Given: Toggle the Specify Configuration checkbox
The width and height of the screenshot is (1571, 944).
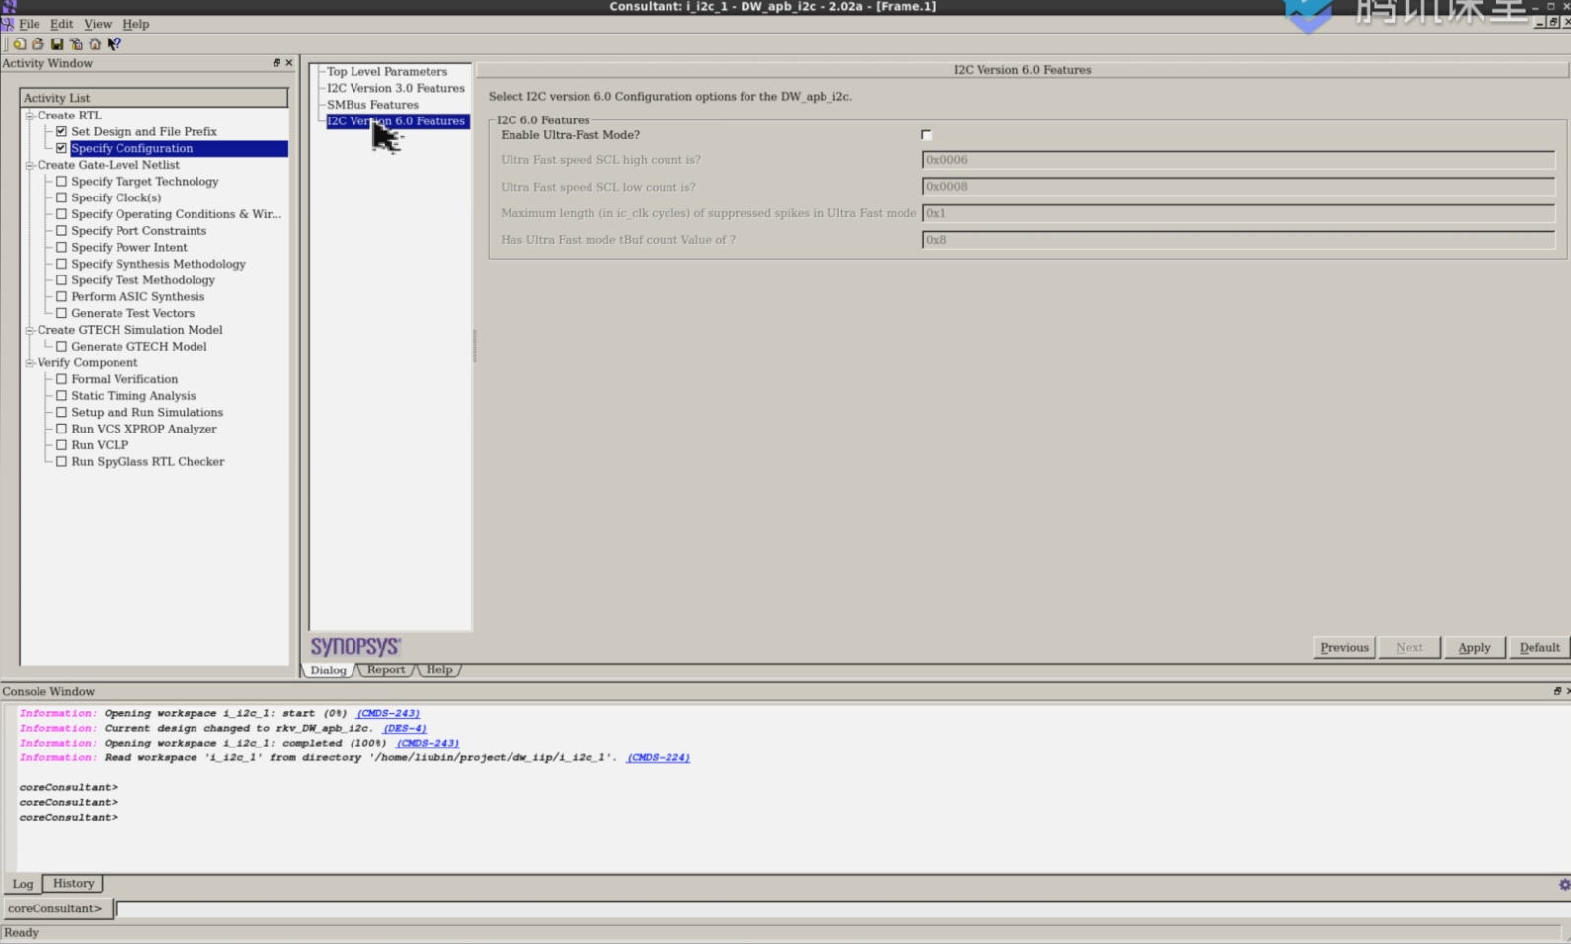Looking at the screenshot, I should click(x=62, y=148).
